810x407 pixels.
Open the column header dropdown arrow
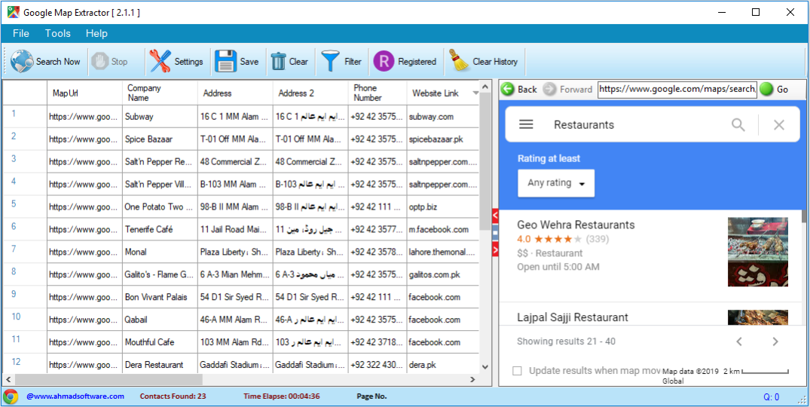(475, 93)
